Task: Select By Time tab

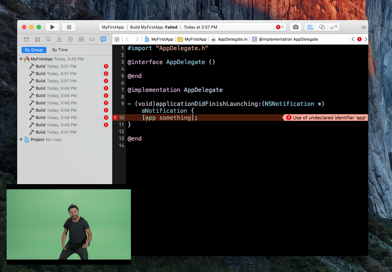Action: 60,50
